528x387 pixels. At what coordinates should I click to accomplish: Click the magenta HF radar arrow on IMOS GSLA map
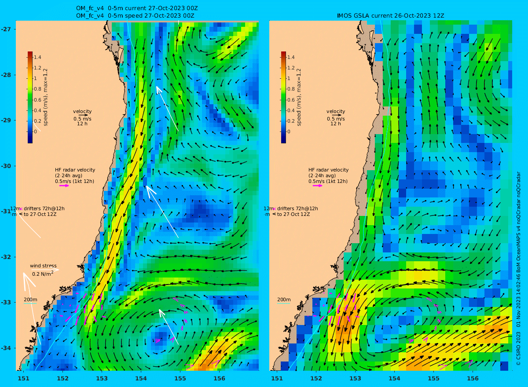tap(318, 186)
